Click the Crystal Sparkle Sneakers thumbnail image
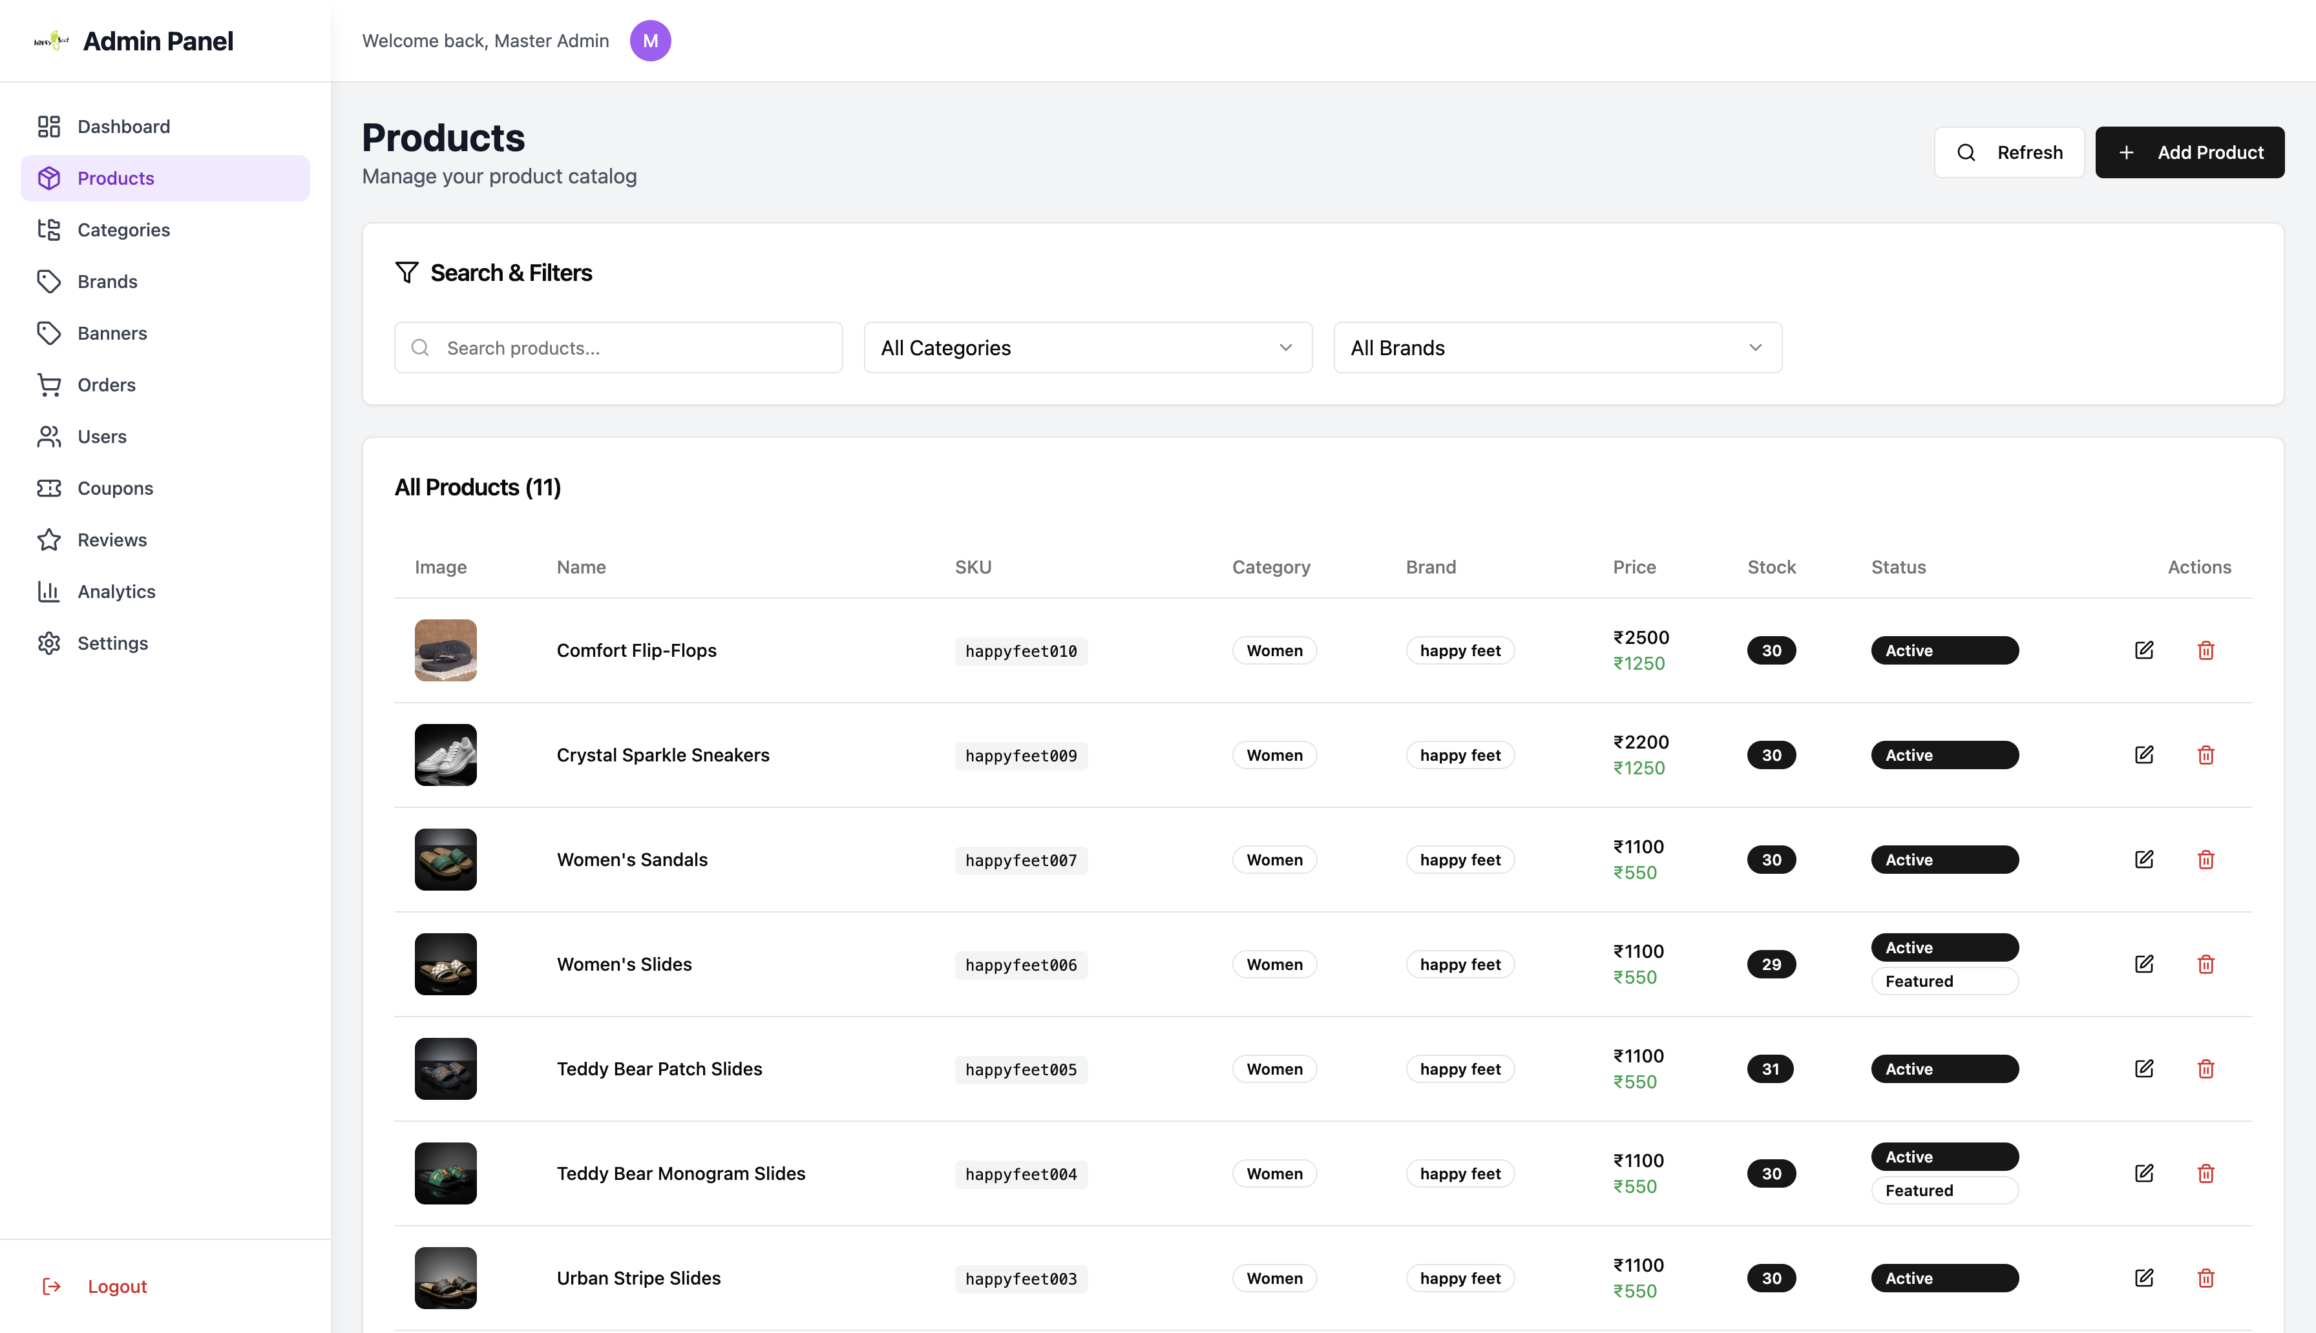2316x1333 pixels. coord(445,756)
